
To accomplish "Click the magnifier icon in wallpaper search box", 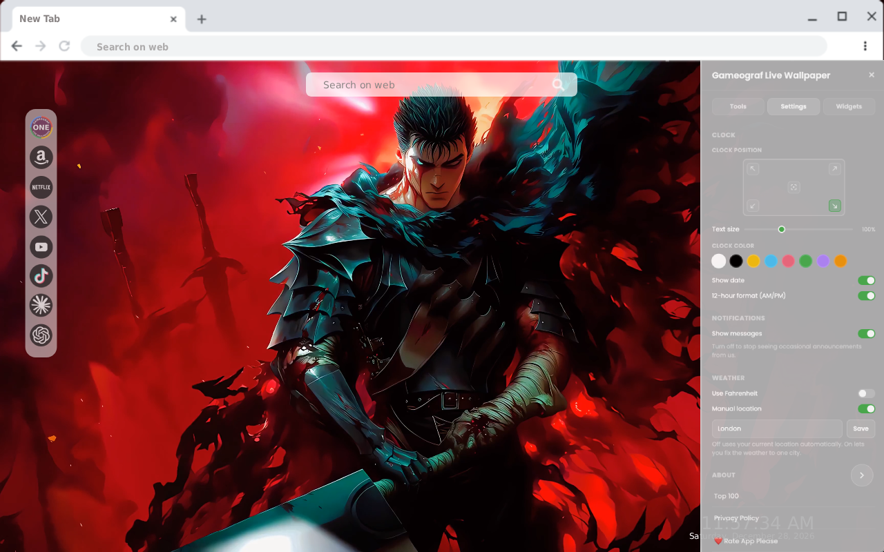I will click(x=558, y=85).
